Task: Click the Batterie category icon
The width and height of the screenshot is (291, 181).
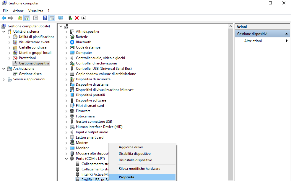Action: [72, 36]
